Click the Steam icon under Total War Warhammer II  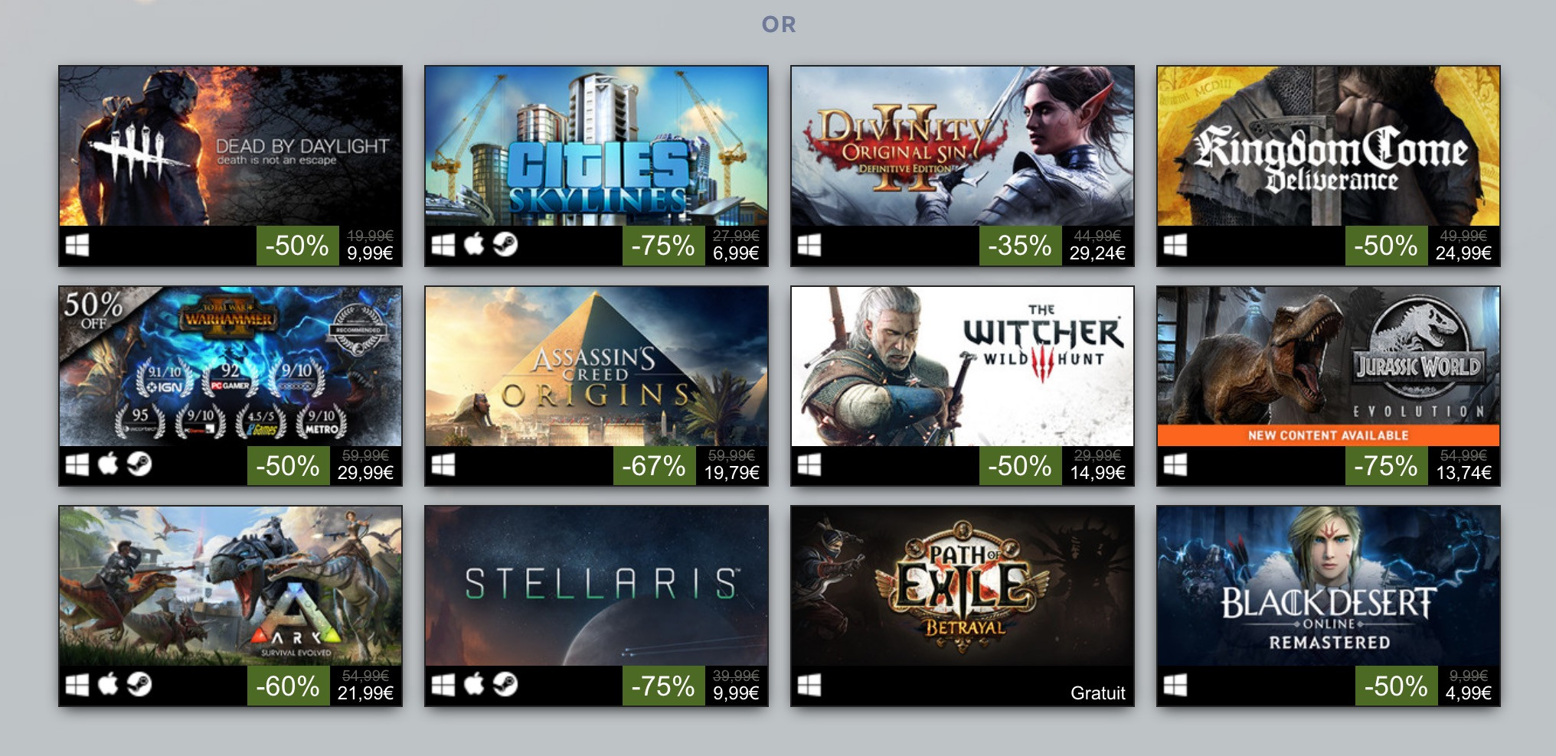139,464
